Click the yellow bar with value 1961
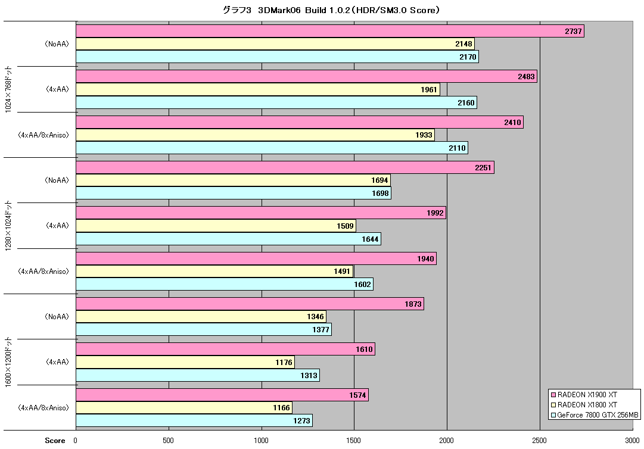 (x=258, y=89)
